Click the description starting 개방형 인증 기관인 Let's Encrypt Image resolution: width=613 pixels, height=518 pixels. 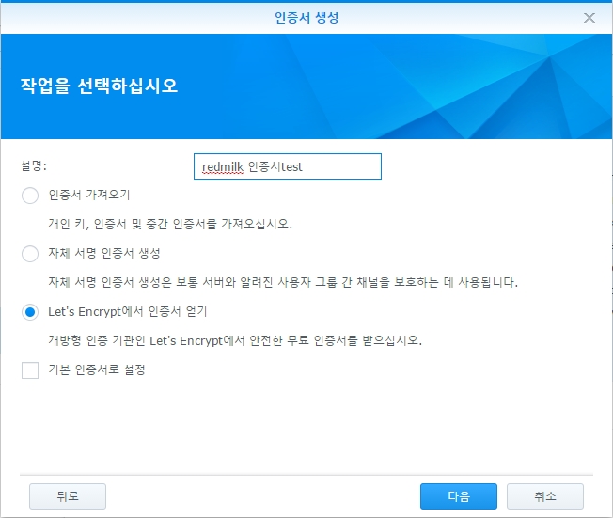pos(235,340)
